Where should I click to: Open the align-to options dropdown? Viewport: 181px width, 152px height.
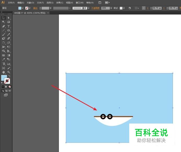(137, 8)
